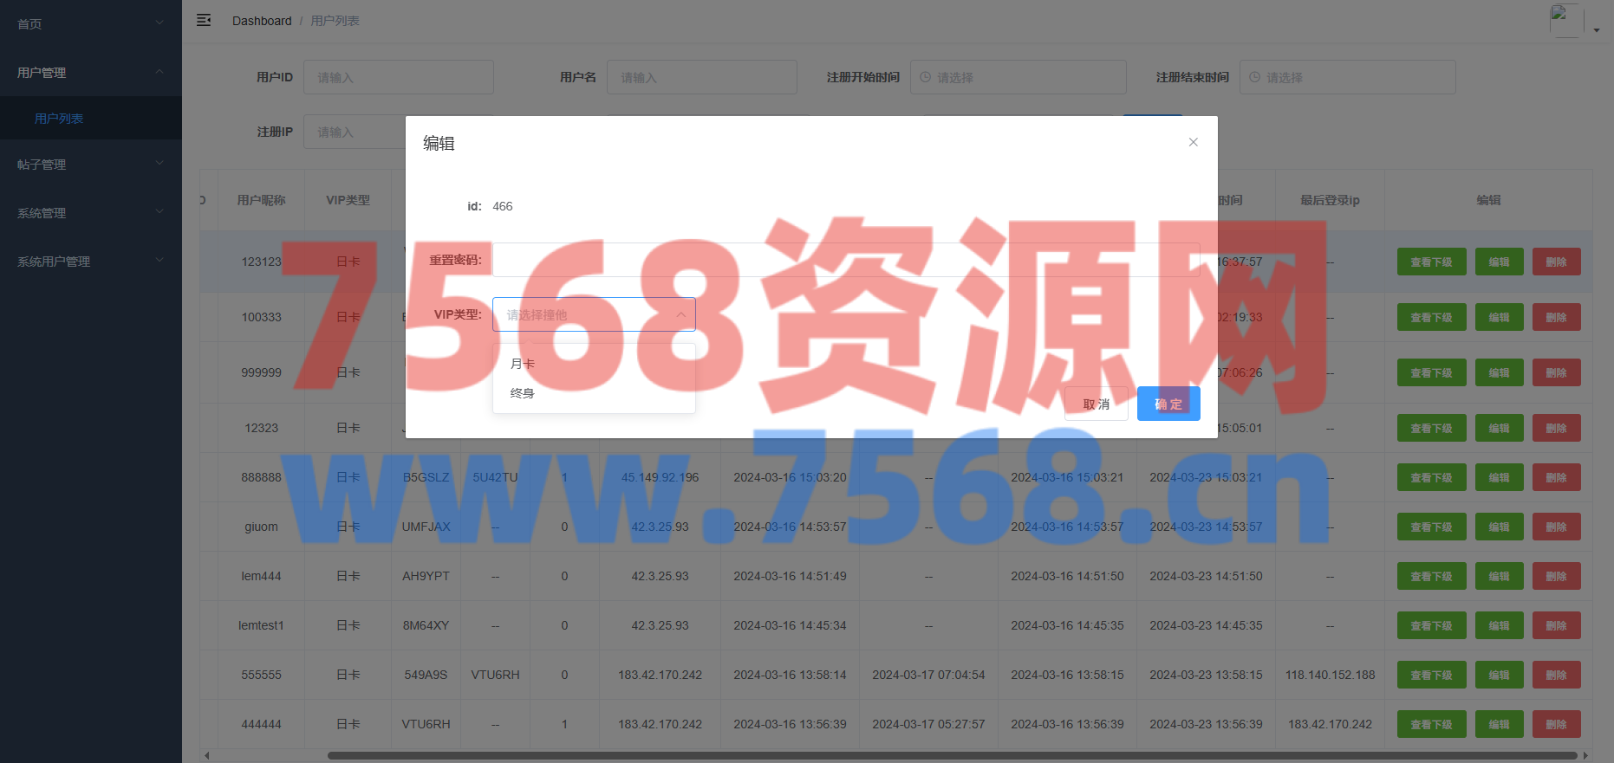The height and width of the screenshot is (763, 1614).
Task: Delete the user 555555 row
Action: pyautogui.click(x=1557, y=675)
